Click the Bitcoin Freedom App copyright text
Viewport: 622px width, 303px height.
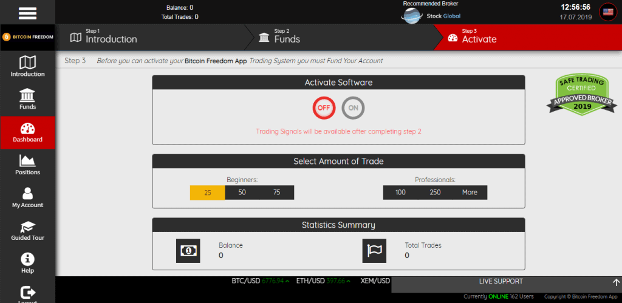(581, 297)
